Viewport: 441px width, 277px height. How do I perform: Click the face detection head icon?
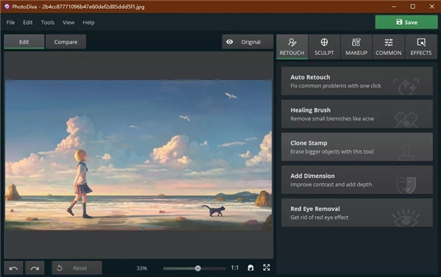click(251, 267)
